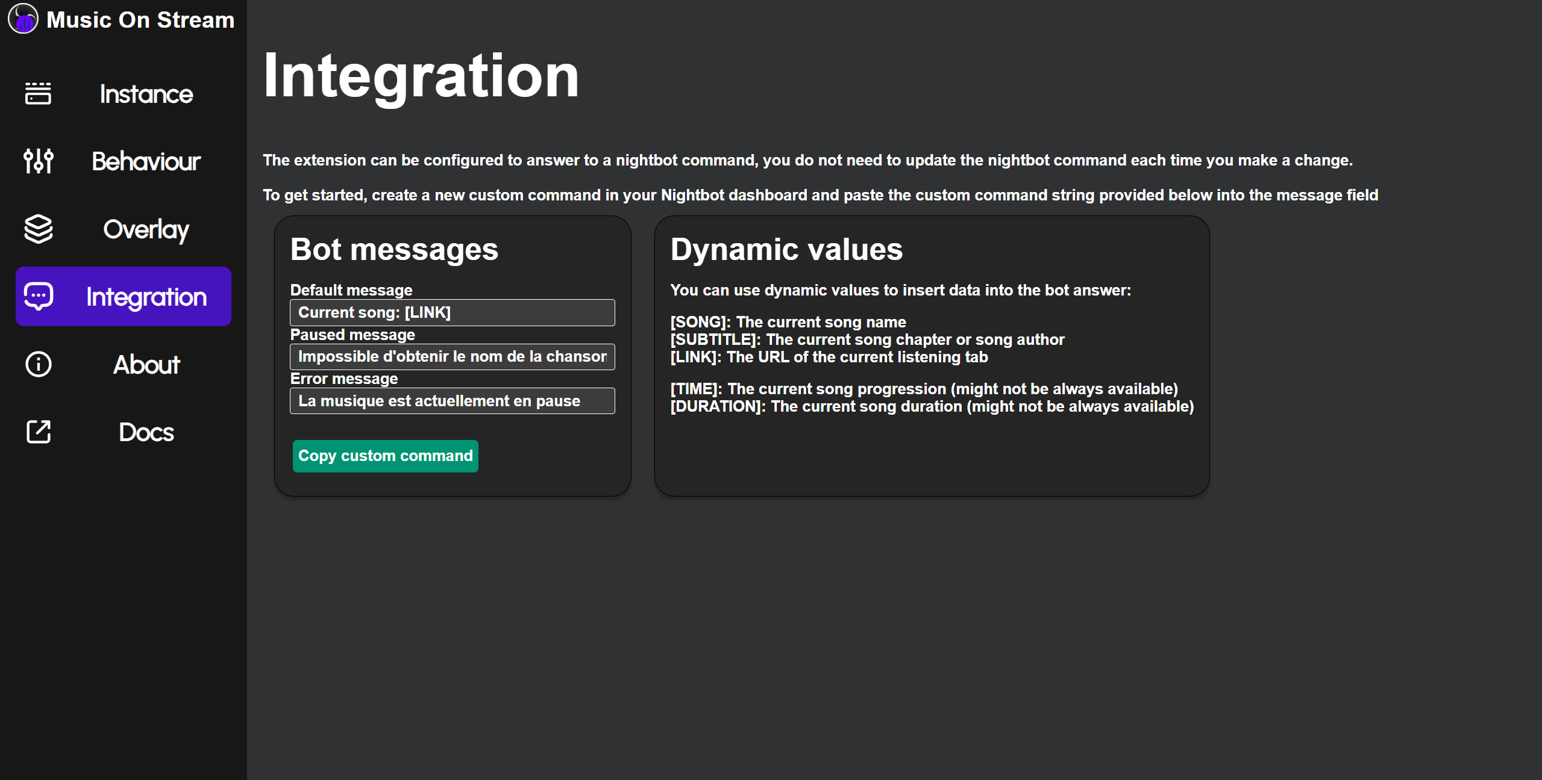Screen dimensions: 1542x780
Task: Click the Docs external link icon
Action: 38,432
